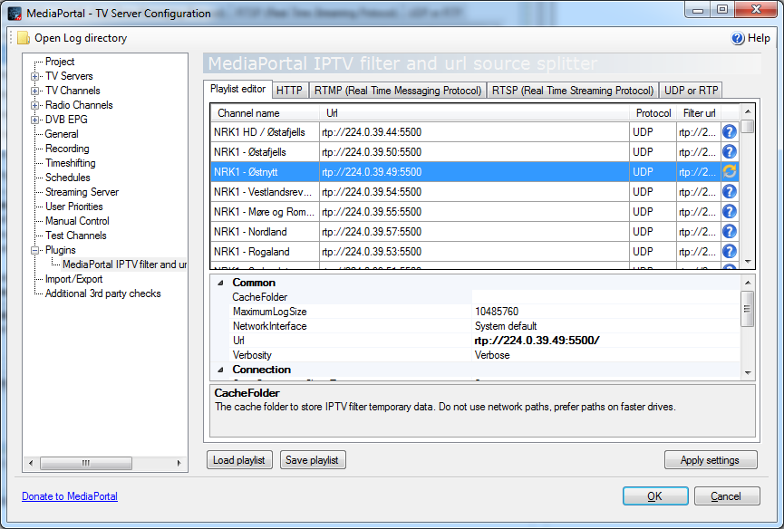Select MediaPortal IPTV filter plugin tree item
Image resolution: width=784 pixels, height=529 pixels.
point(124,264)
